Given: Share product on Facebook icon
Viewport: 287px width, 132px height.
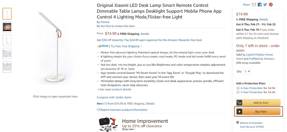Looking at the screenshot, I should 260,4.
